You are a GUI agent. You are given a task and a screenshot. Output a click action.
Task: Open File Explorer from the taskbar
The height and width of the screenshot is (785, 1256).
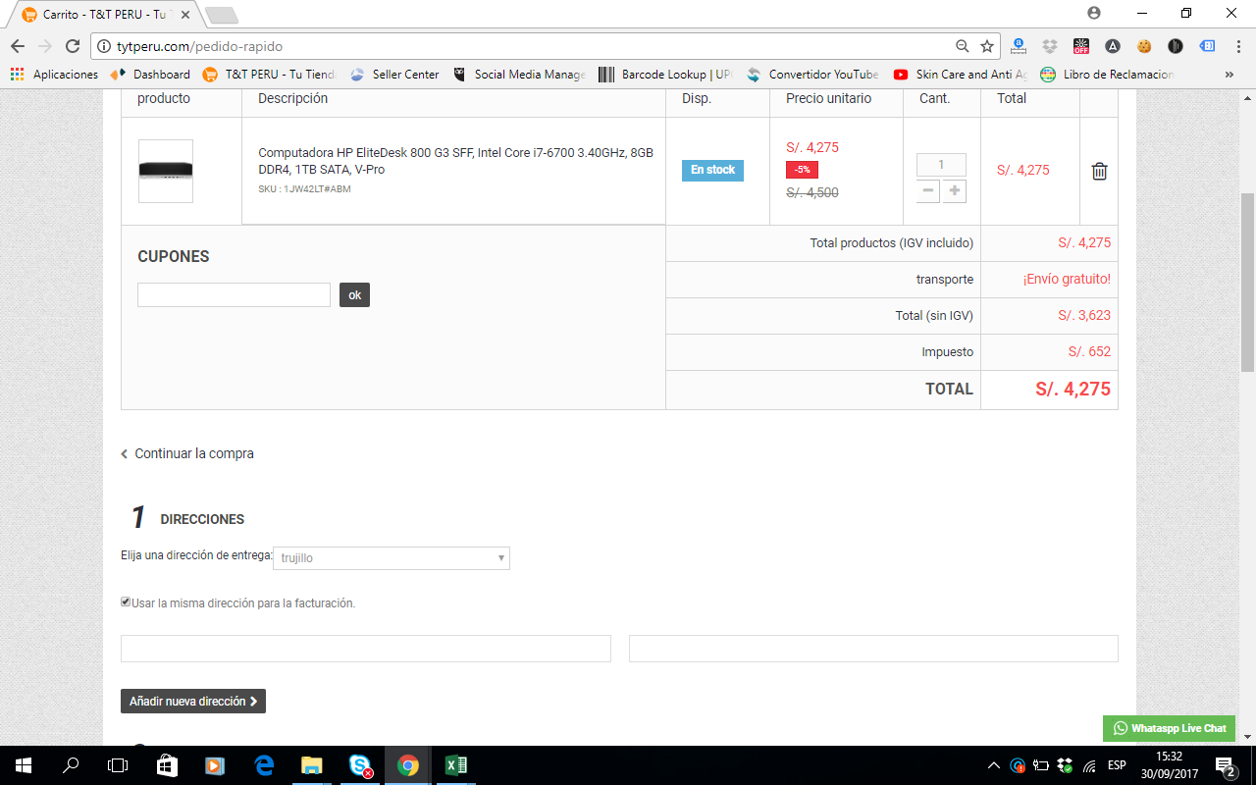point(311,765)
